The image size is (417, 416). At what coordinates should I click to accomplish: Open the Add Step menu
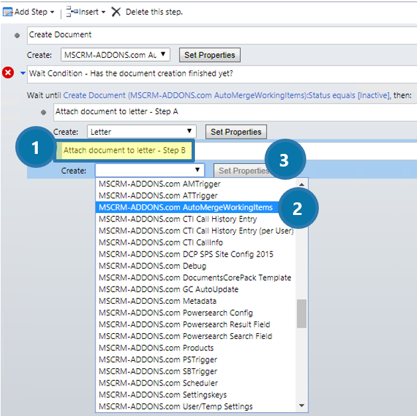29,12
